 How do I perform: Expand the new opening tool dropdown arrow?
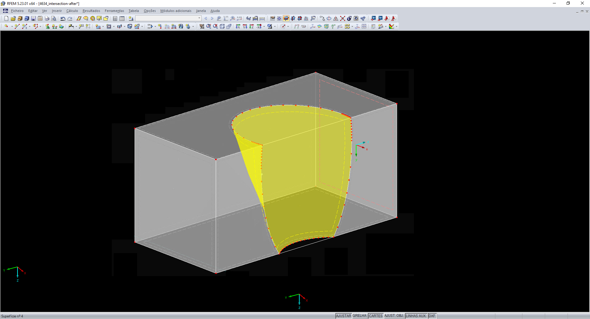click(x=114, y=26)
